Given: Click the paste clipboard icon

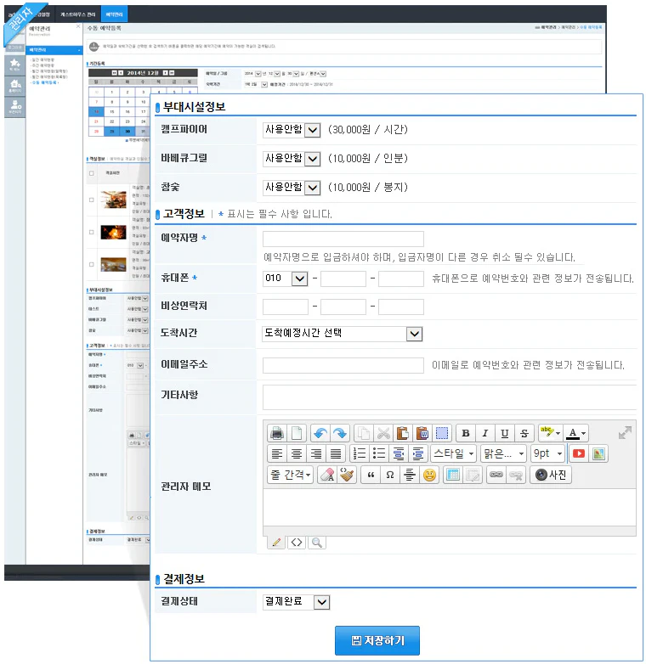Looking at the screenshot, I should 403,433.
